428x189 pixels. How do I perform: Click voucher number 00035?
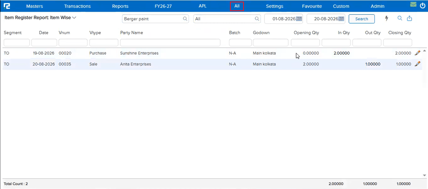pos(65,64)
